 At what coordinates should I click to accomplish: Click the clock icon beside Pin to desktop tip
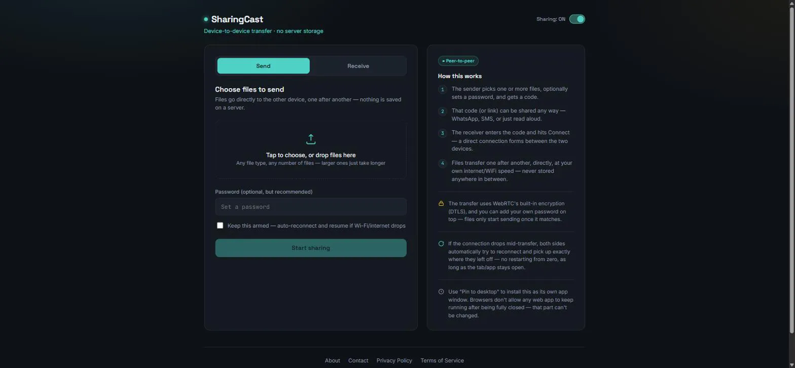(441, 292)
